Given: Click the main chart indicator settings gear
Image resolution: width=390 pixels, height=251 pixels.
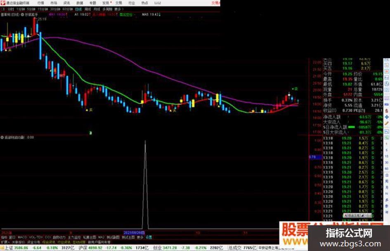Looking at the screenshot, I should coord(22,15).
